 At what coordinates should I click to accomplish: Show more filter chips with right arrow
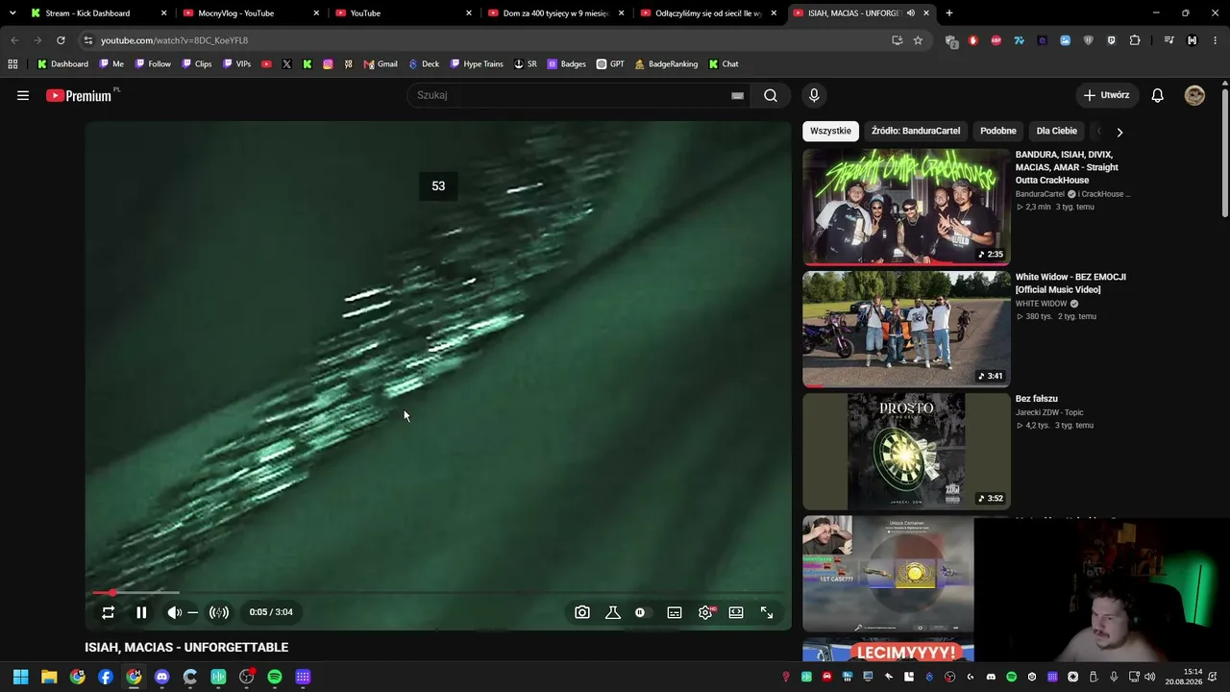pyautogui.click(x=1119, y=132)
